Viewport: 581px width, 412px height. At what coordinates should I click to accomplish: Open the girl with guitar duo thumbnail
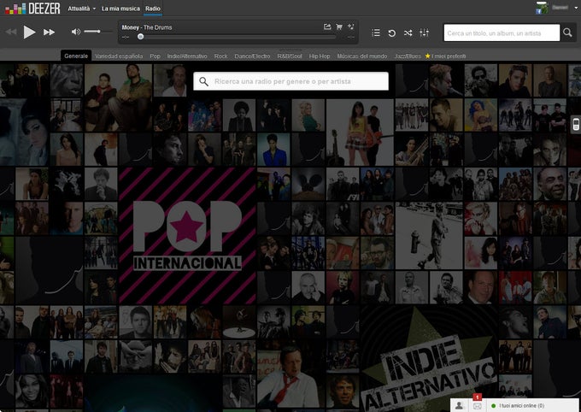point(360,132)
